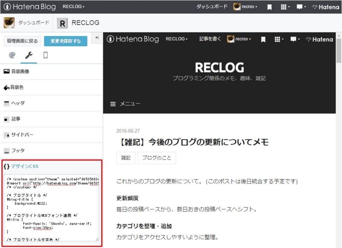The height and width of the screenshot is (248, 342).
Task: Click the paint bucket icon beside 背景色
Action: (6, 87)
